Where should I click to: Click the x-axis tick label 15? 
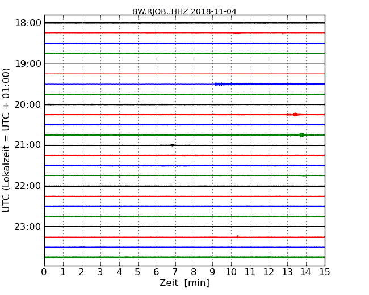coord(325,272)
